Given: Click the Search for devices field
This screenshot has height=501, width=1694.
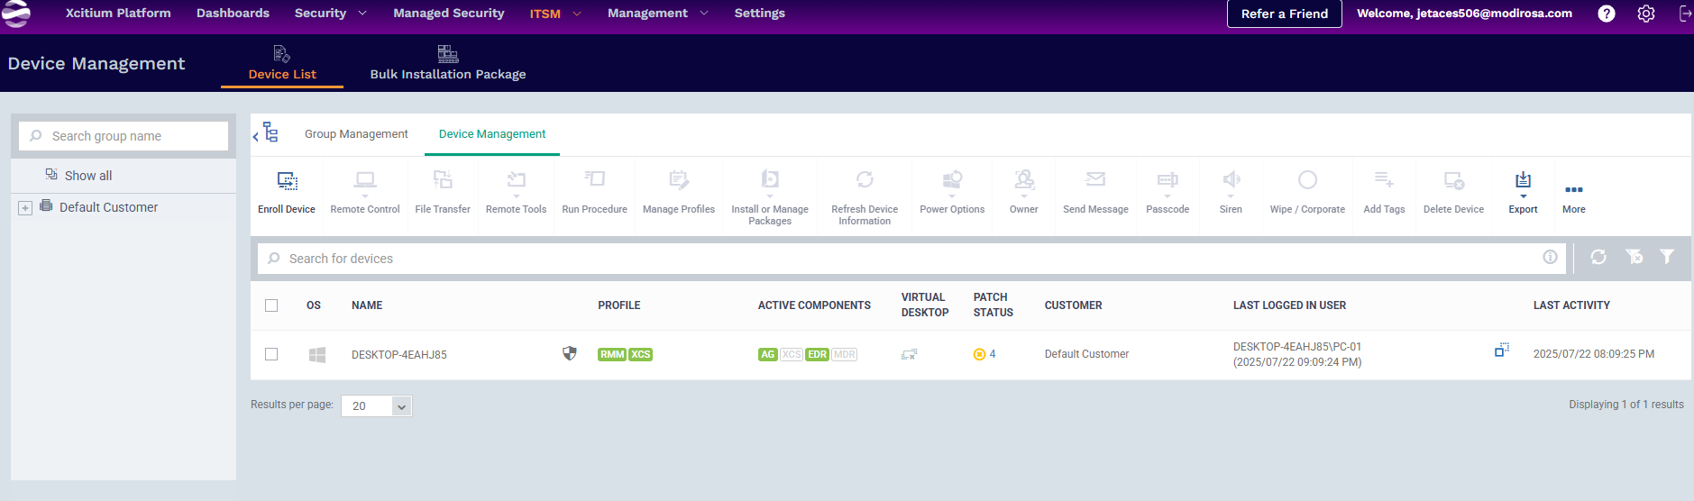Looking at the screenshot, I should pos(902,259).
